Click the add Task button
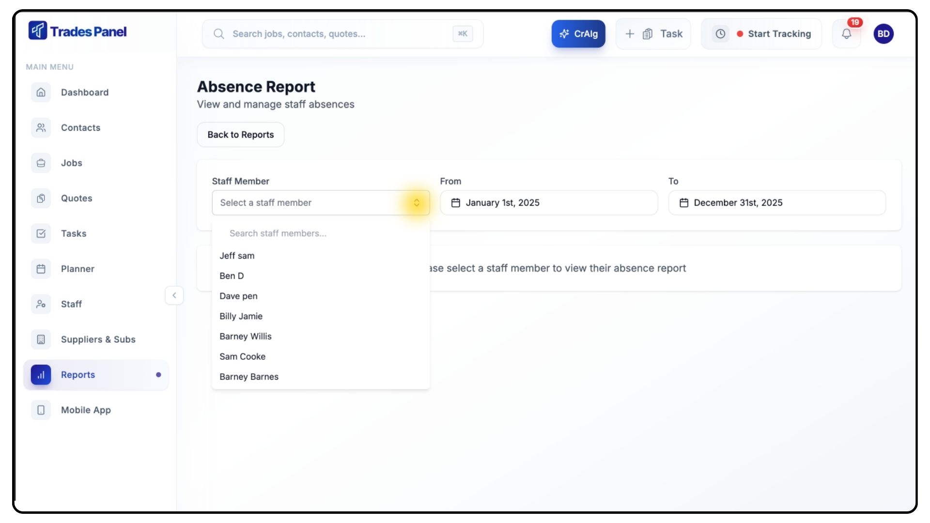This screenshot has width=930, height=523. (653, 34)
